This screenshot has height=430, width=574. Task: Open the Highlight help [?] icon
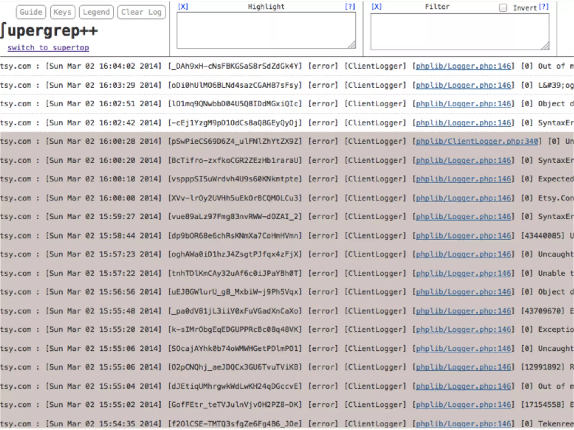pyautogui.click(x=350, y=7)
